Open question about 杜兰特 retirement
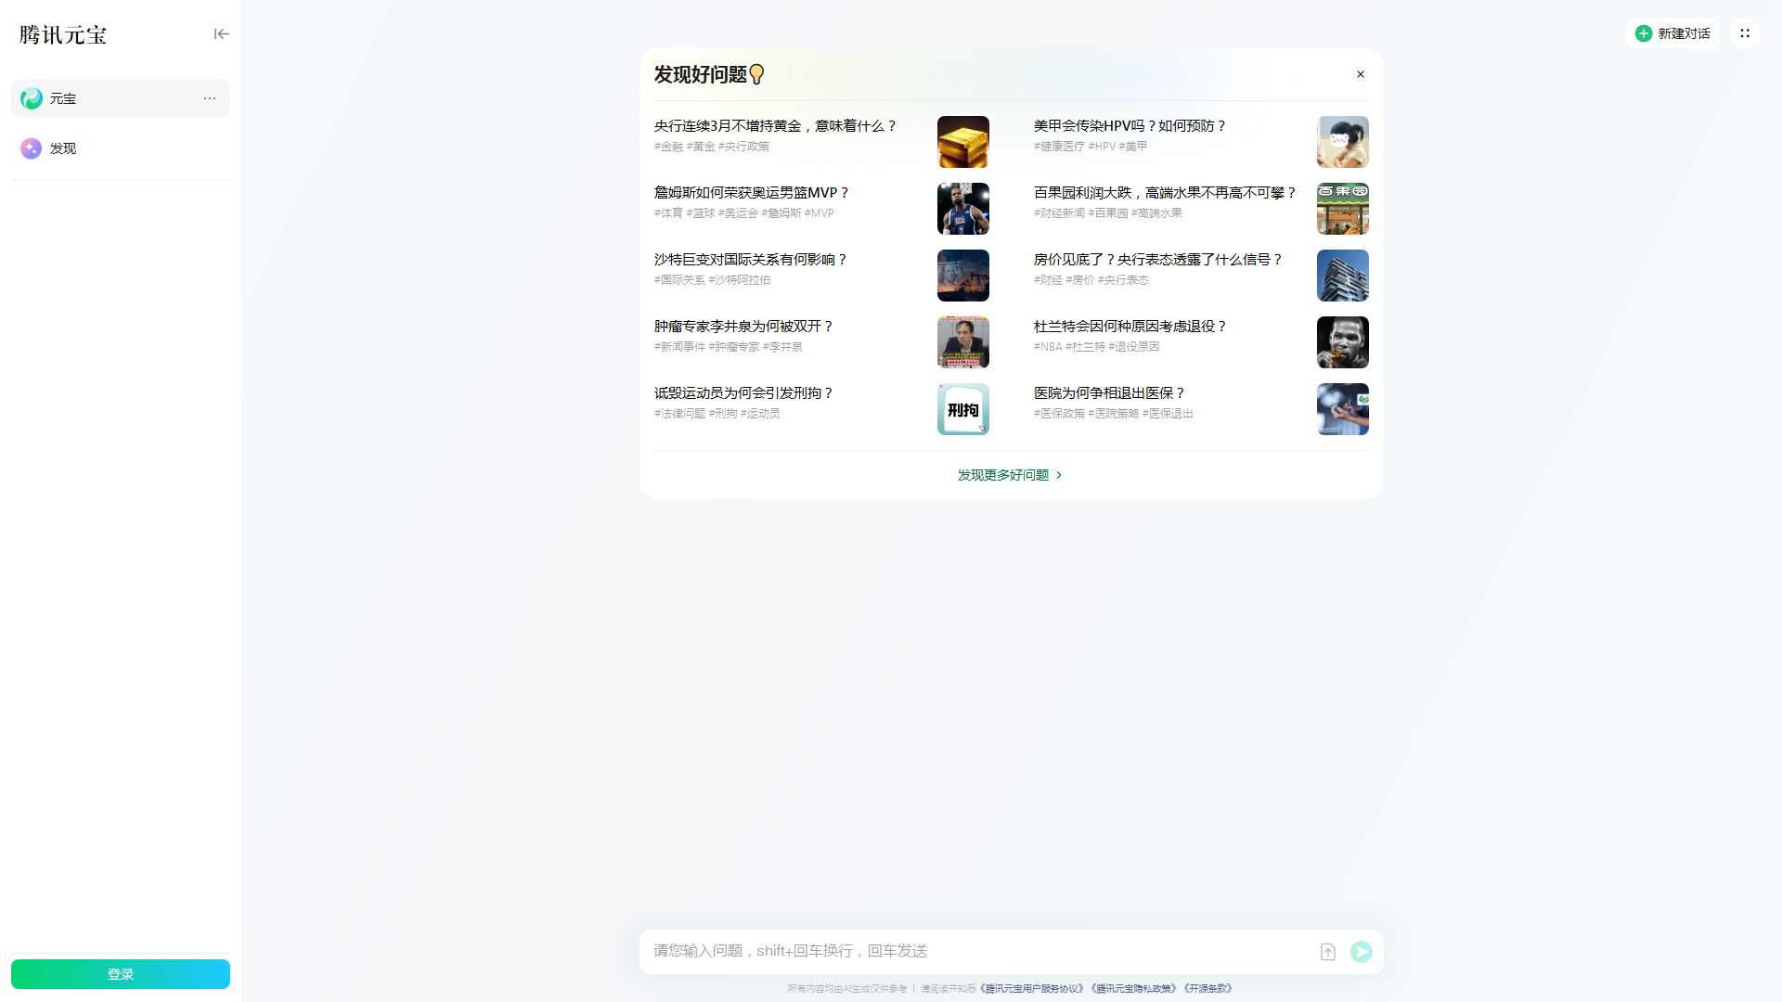The height and width of the screenshot is (1002, 1782). click(x=1130, y=327)
